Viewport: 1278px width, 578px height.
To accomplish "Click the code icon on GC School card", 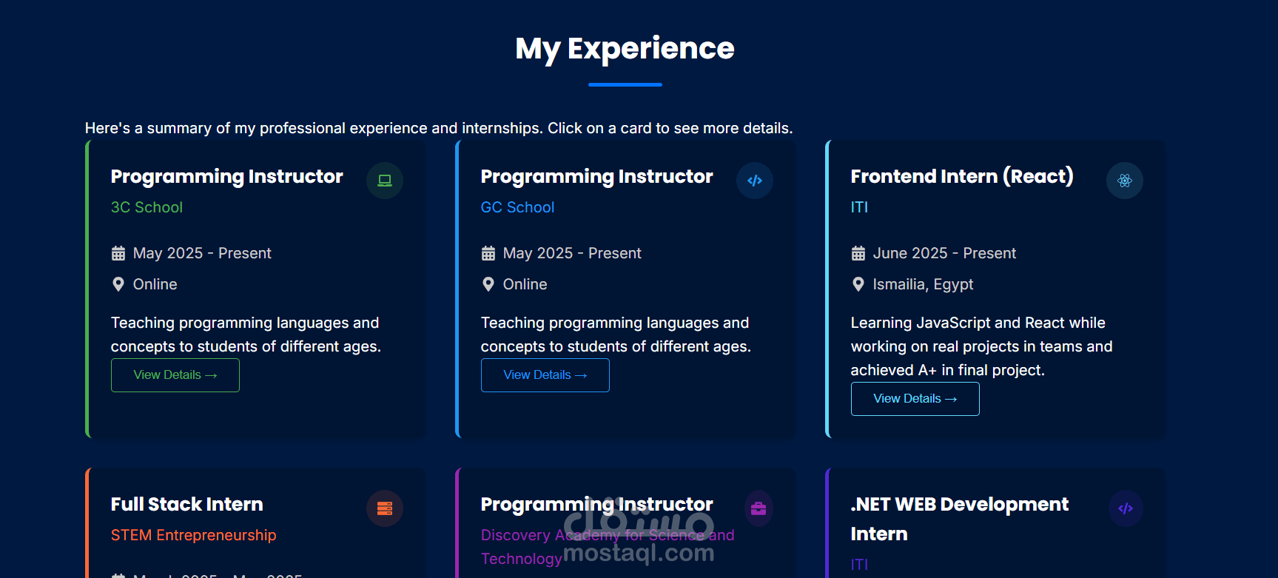I will point(755,181).
